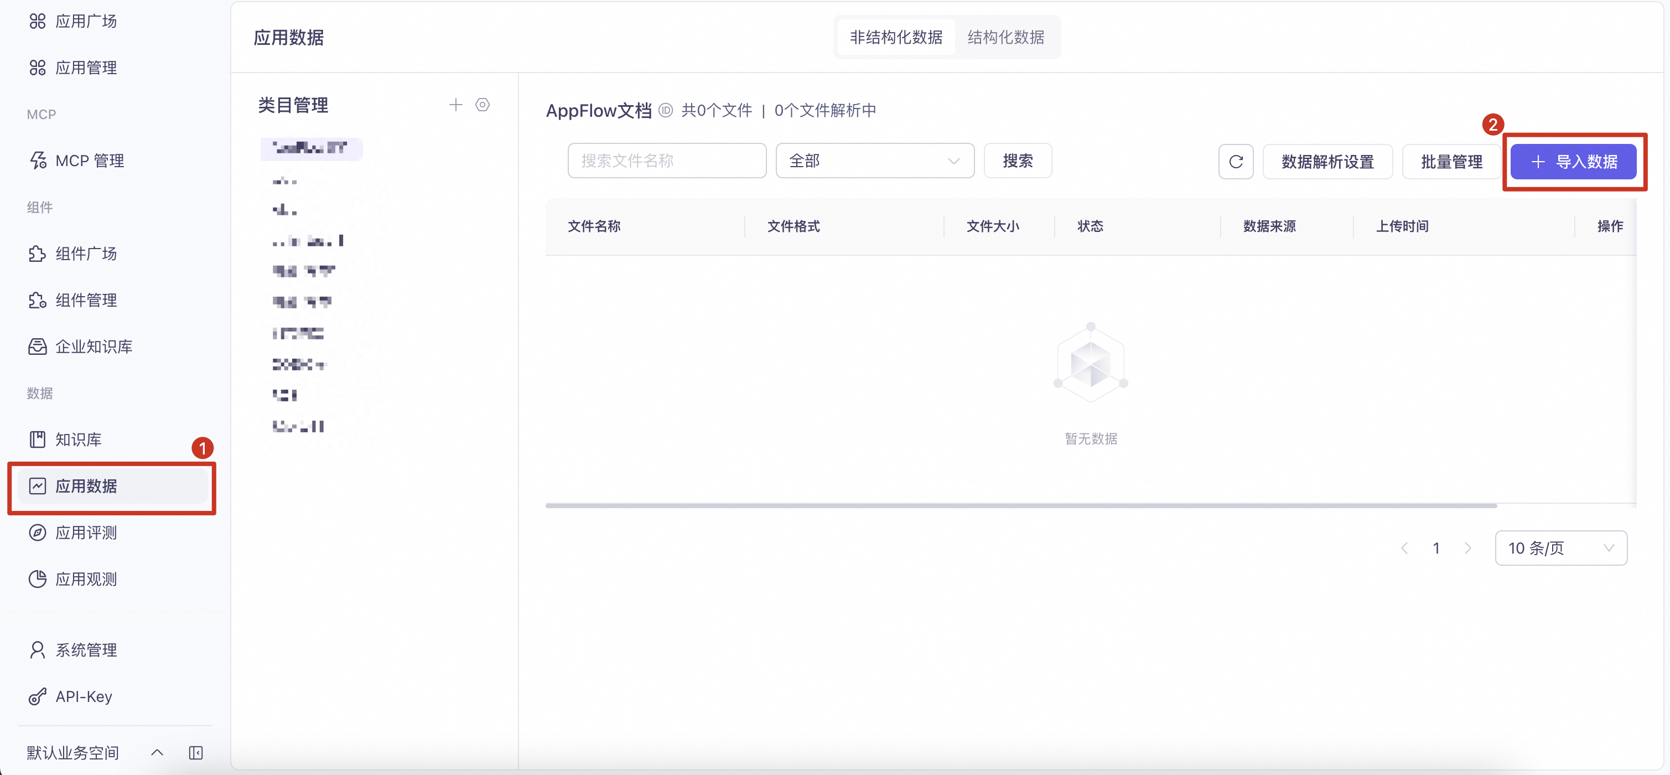Select the 非结构化数据 tab

[896, 38]
